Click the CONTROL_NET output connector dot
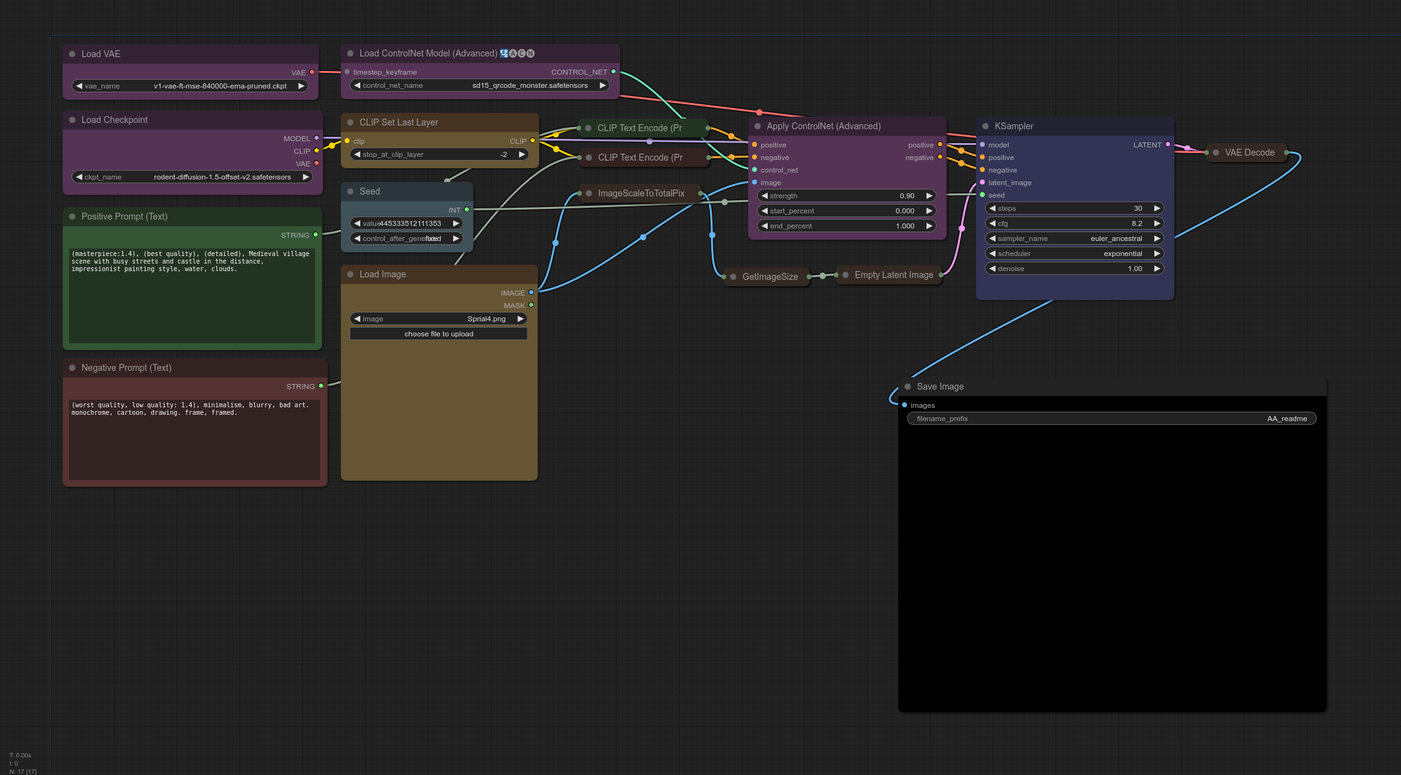Image resolution: width=1401 pixels, height=775 pixels. [613, 72]
